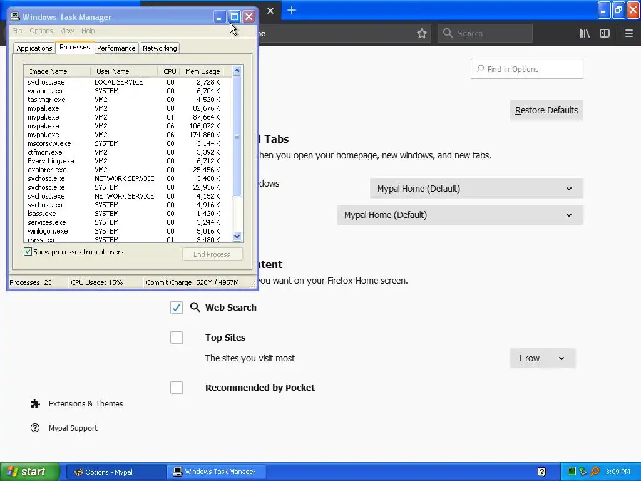Click the safely remove hardware tray icon
Screen dimensions: 641x481
[x=583, y=472]
